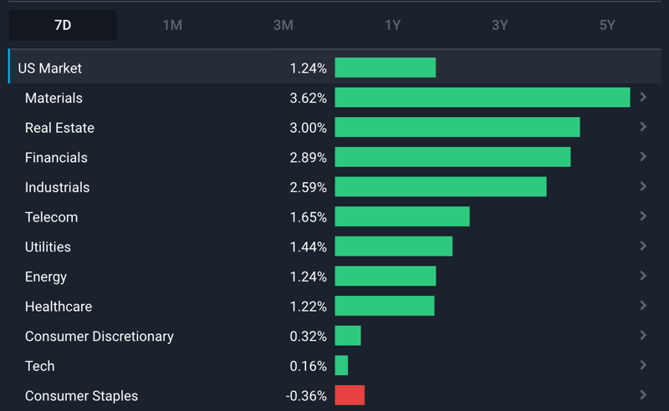Expand Financials row chevron
Screen dimensions: 669x411
point(643,157)
